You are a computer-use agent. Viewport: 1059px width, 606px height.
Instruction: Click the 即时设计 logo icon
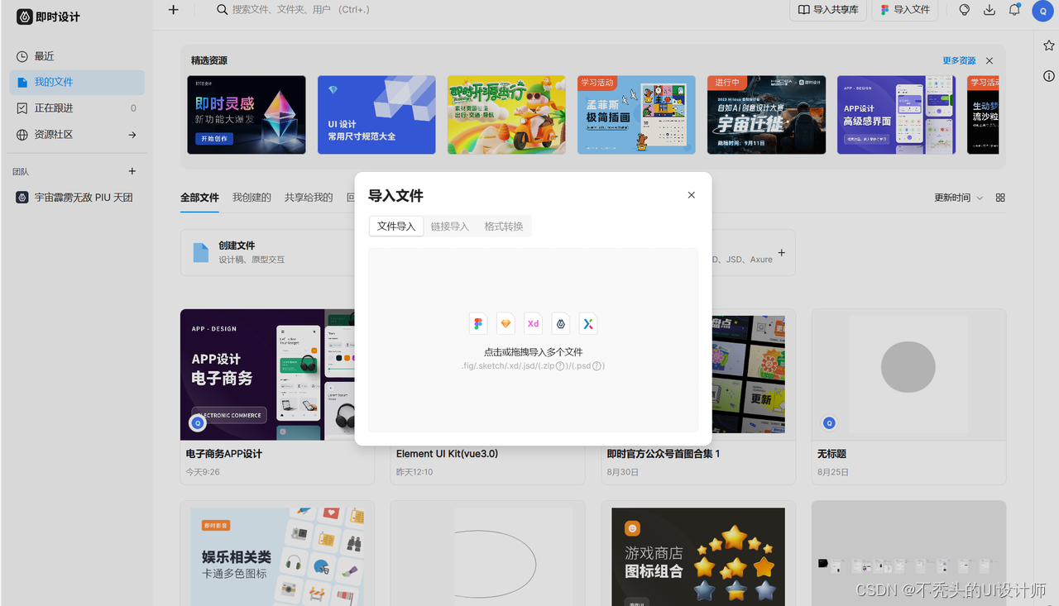pyautogui.click(x=24, y=17)
